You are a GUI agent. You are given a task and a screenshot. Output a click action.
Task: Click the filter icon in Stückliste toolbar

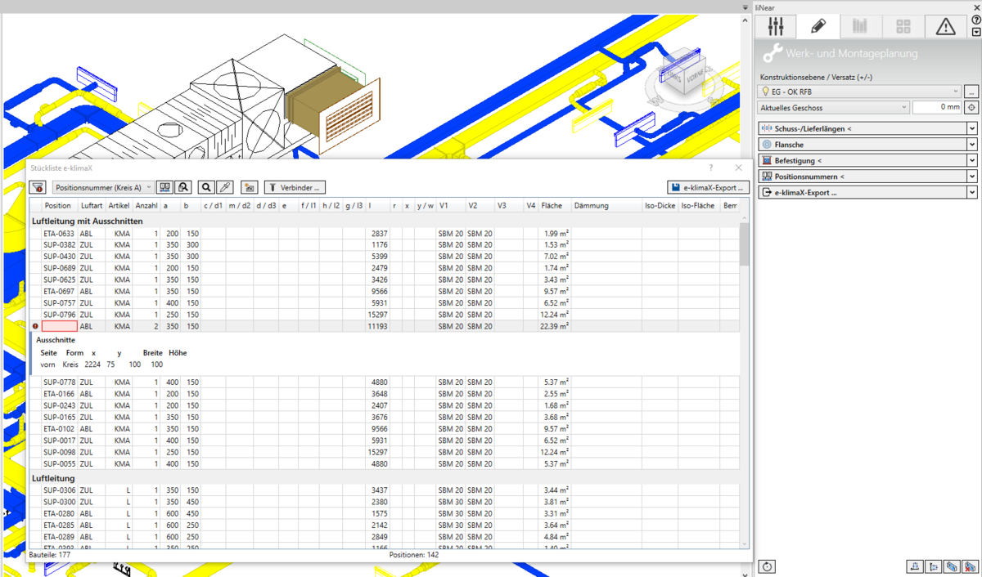pos(37,188)
